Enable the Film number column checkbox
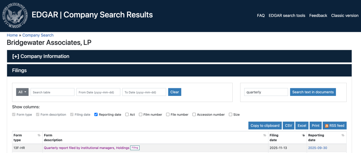The height and width of the screenshot is (153, 361). point(141,114)
